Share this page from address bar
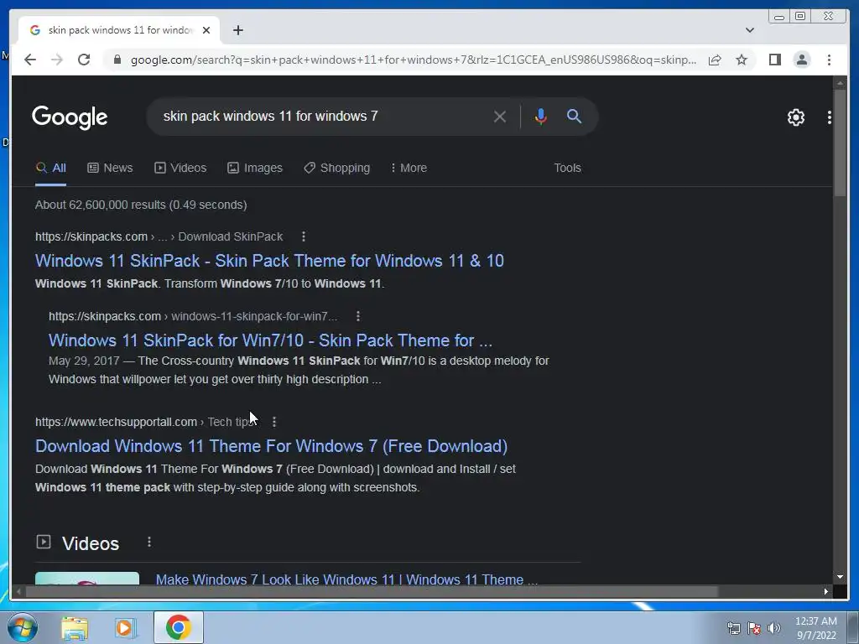This screenshot has width=859, height=644. 715,60
